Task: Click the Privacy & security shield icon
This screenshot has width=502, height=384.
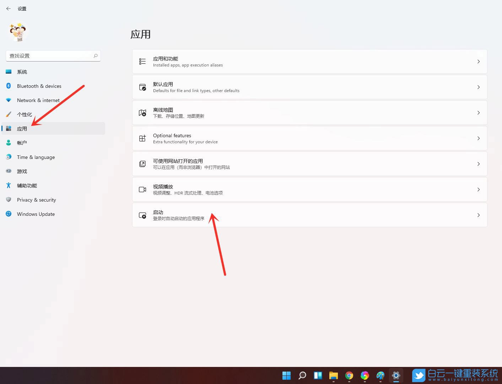Action: pyautogui.click(x=9, y=199)
